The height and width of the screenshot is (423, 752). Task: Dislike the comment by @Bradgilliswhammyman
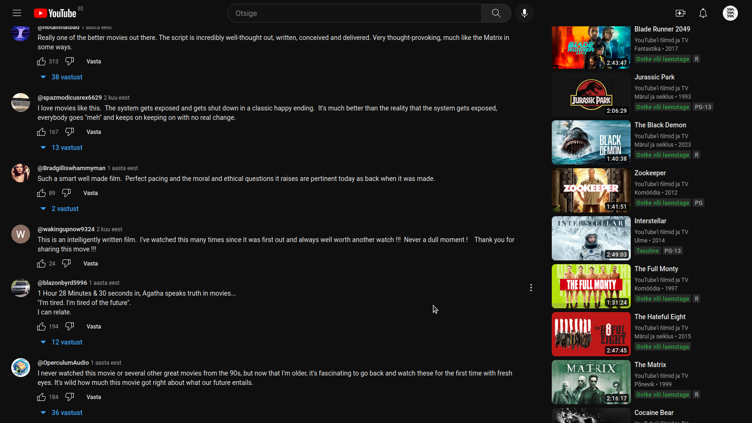pos(66,193)
